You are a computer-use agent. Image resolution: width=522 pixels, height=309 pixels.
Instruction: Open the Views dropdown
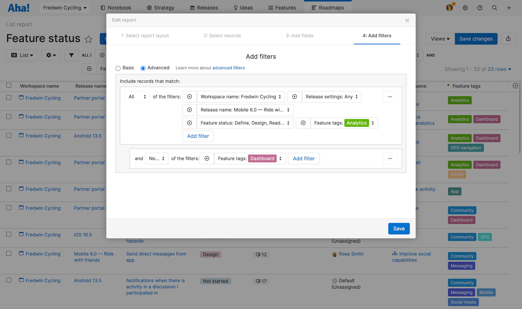tap(440, 39)
